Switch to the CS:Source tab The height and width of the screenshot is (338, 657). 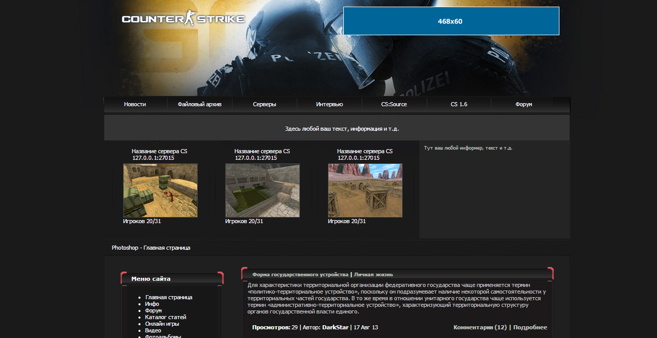(394, 104)
